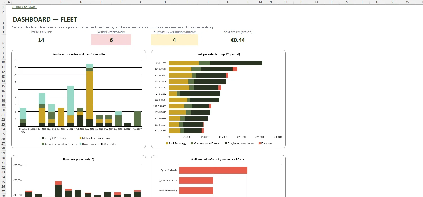This screenshot has height=197, width=423.
Task: Click the Overdue now axis label
Action: pos(23,130)
